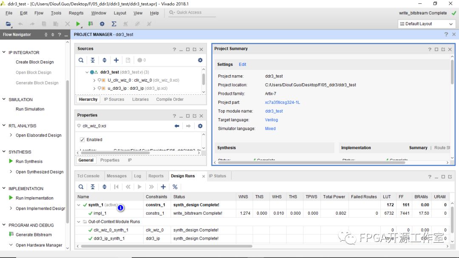Open Settings via the toolbar gear icon

click(x=102, y=24)
